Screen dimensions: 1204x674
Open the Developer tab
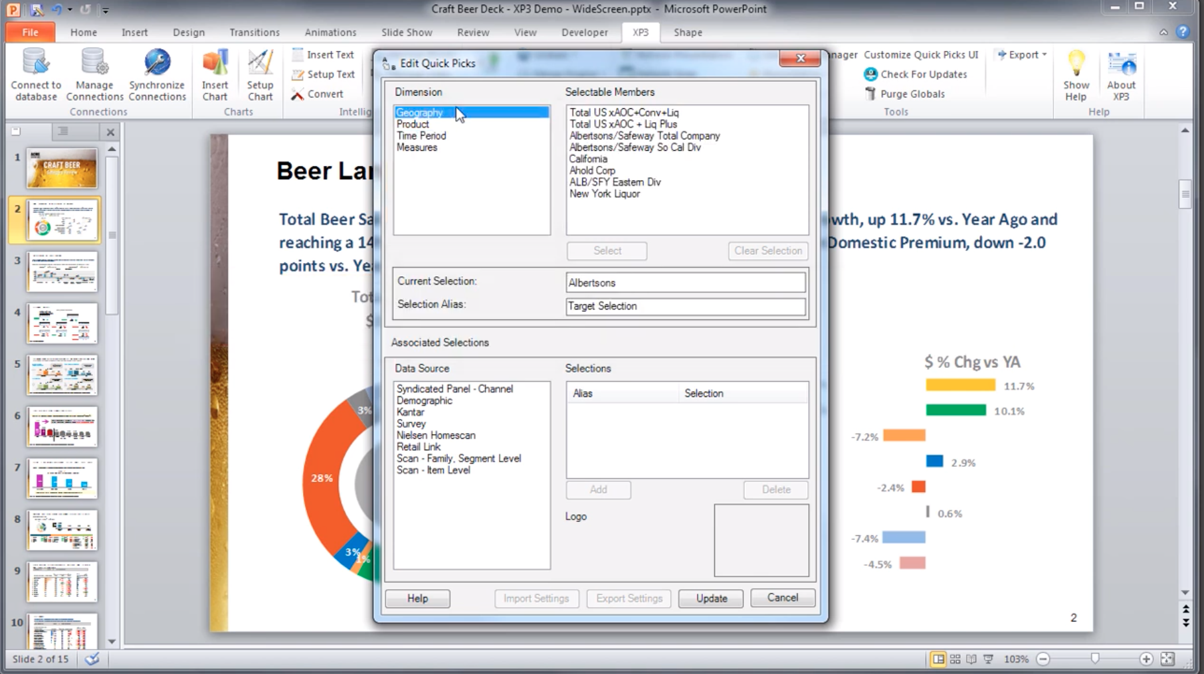coord(585,32)
